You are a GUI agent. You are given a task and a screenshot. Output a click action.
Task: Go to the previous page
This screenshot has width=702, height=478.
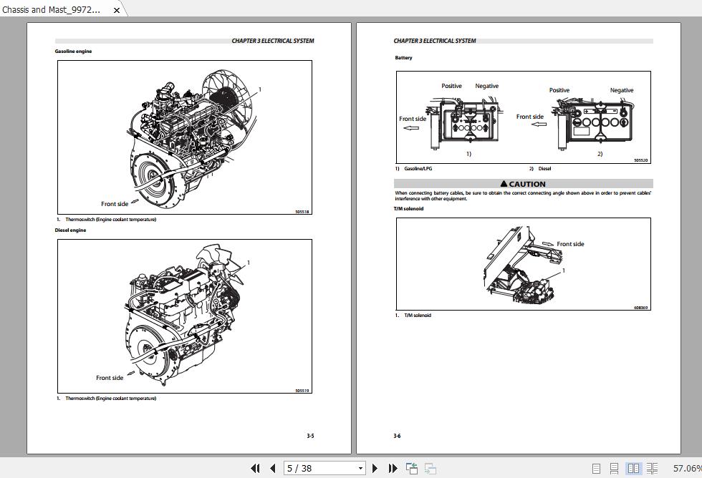coord(272,468)
